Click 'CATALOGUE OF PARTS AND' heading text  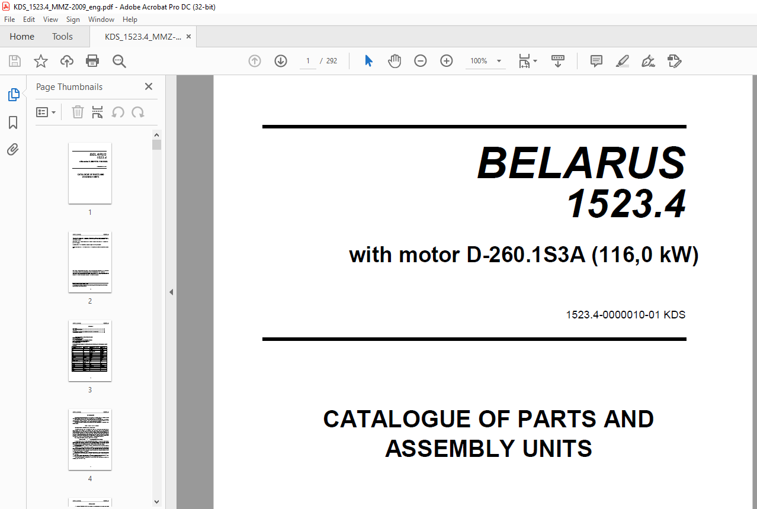(488, 419)
